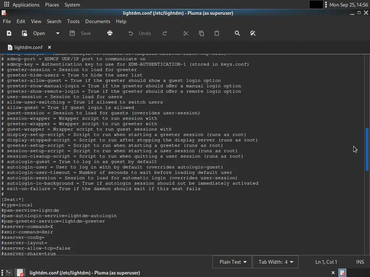Image resolution: width=370 pixels, height=277 pixels.
Task: Click the search magnifier icon
Action: [x=237, y=33]
